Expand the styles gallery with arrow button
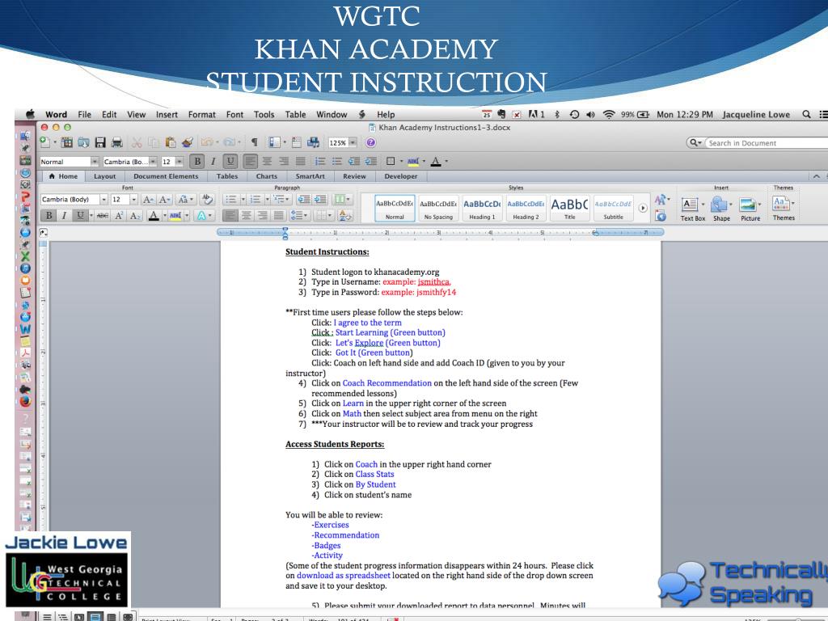The image size is (828, 621). point(643,208)
